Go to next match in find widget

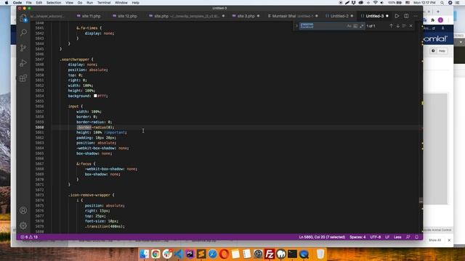click(x=397, y=26)
